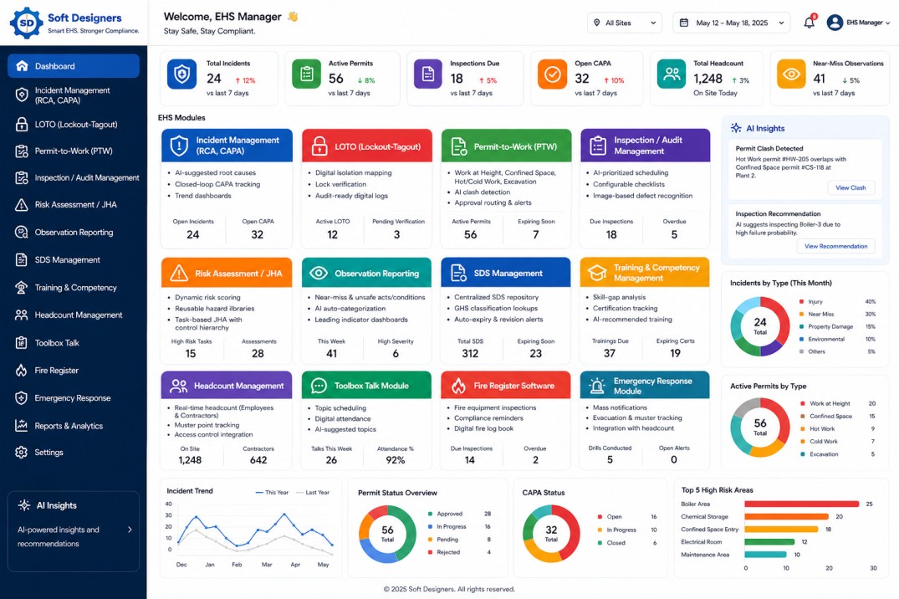Open Incident Management (RCA, CAPA) in sidebar
Screen dimensions: 899x599
point(74,95)
